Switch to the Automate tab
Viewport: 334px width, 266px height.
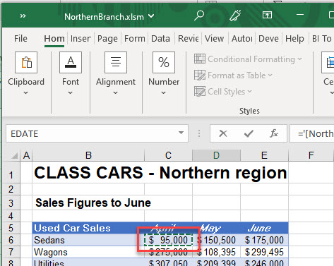pos(242,38)
